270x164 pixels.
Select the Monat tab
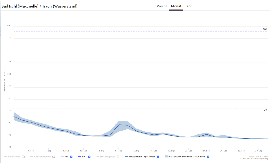pyautogui.click(x=176, y=6)
